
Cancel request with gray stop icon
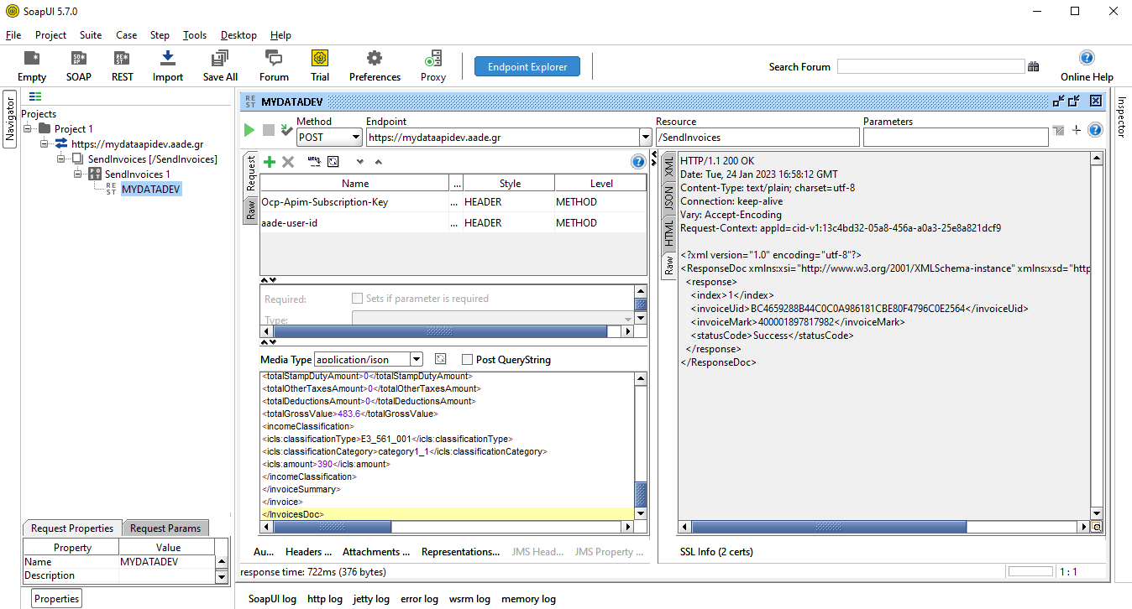269,130
